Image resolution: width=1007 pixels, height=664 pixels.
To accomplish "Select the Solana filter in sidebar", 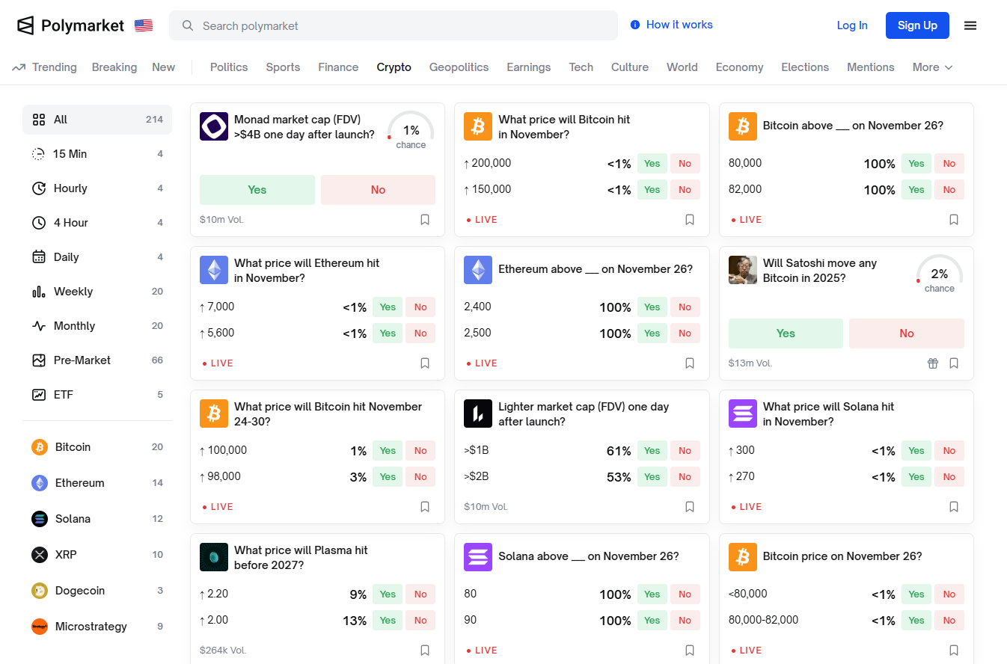I will point(97,519).
